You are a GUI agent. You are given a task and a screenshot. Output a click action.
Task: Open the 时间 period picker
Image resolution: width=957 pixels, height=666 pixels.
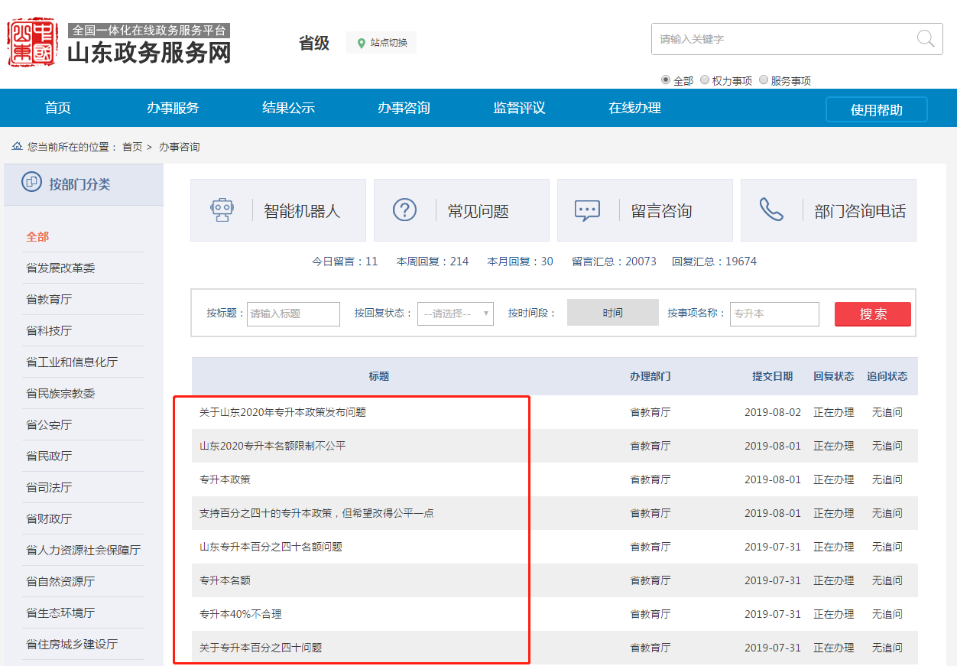[x=612, y=313]
